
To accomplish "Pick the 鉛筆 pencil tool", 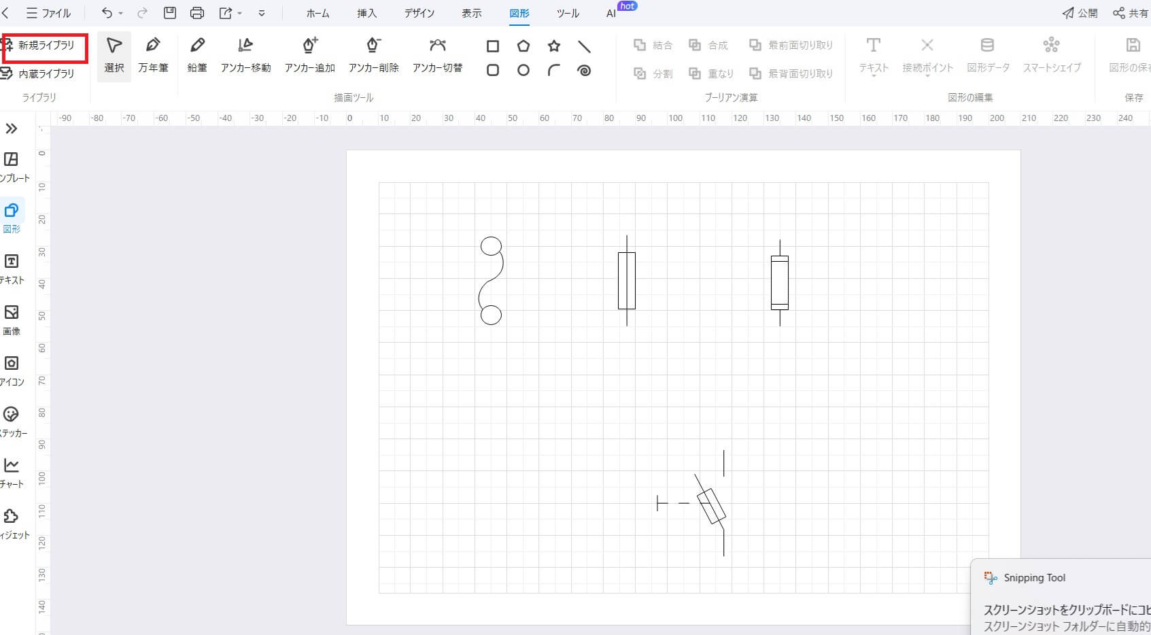I will point(197,56).
